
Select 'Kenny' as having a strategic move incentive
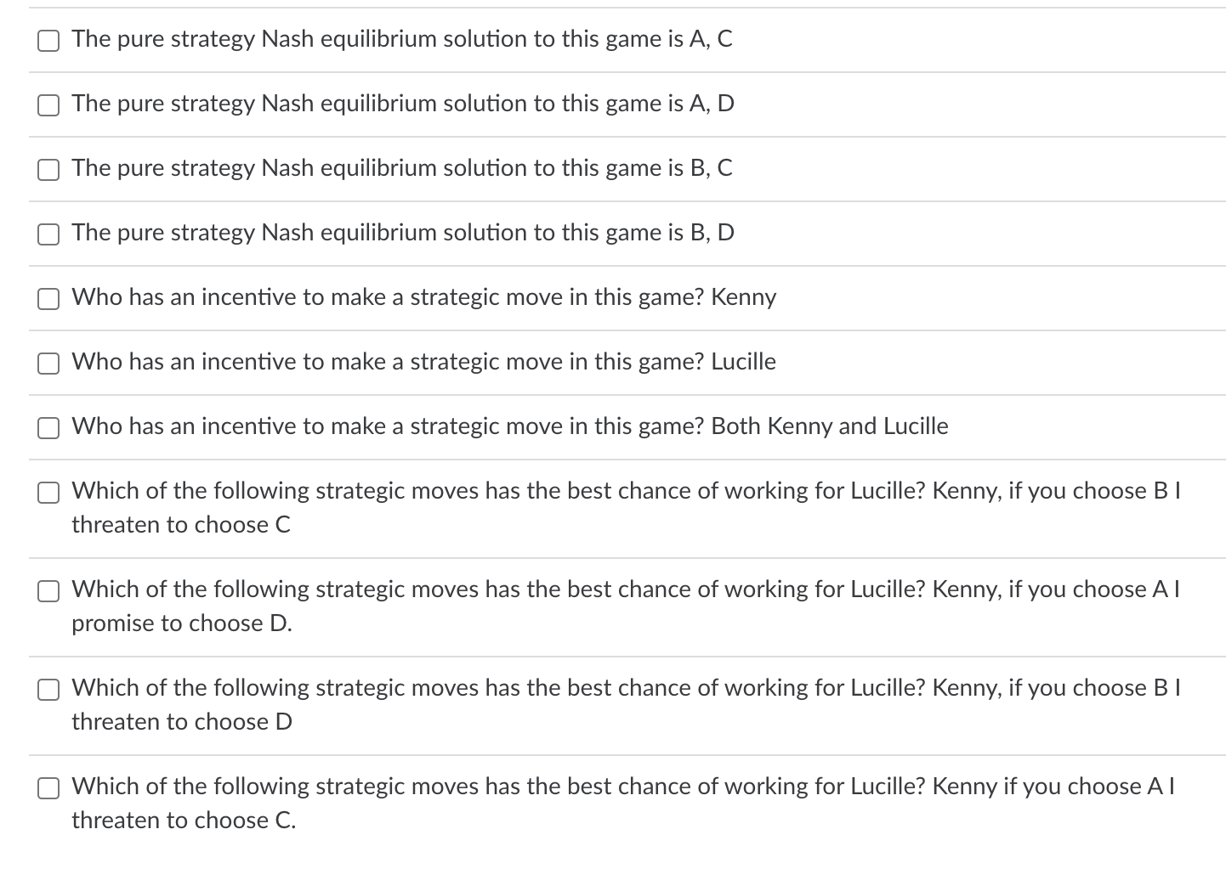tap(48, 299)
